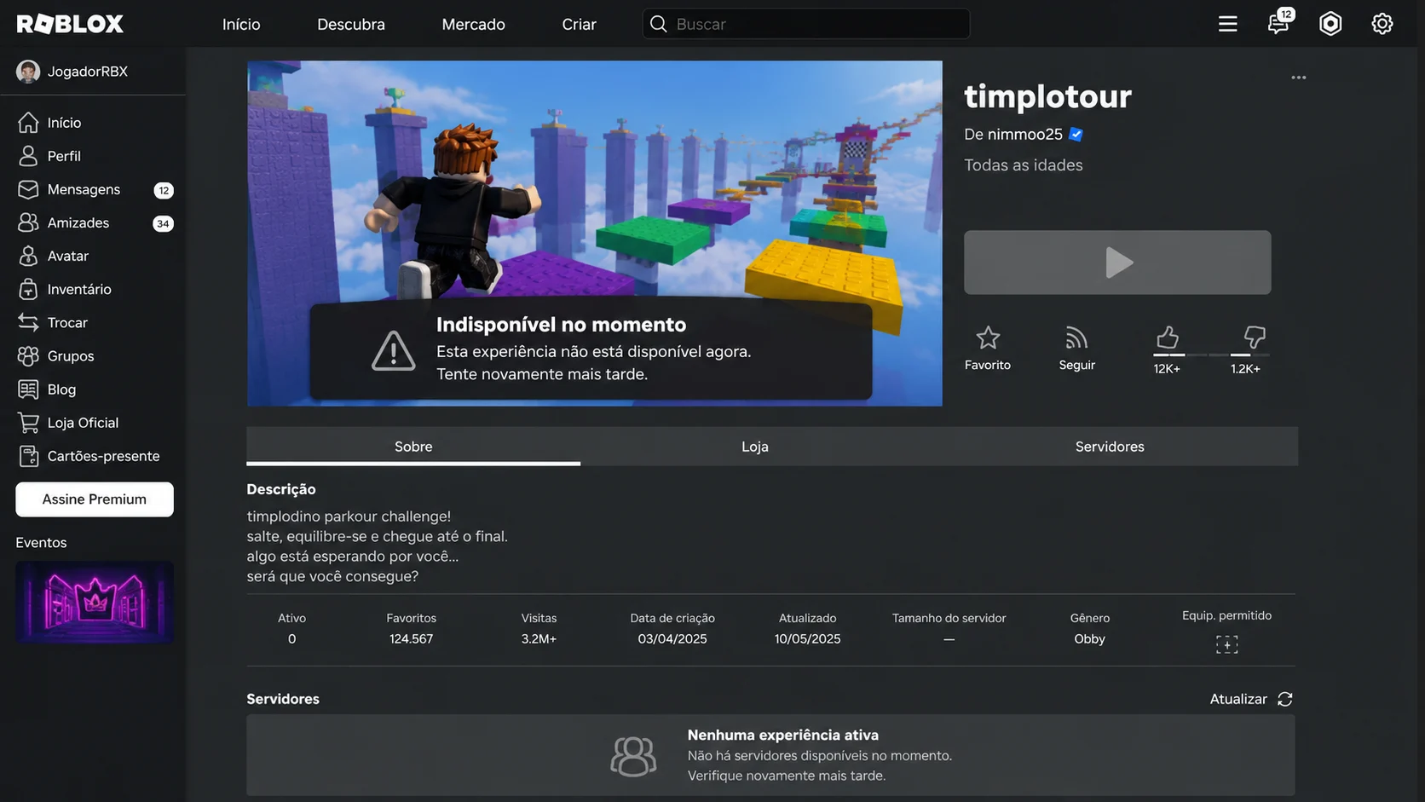Screen dimensions: 1425x802
Task: Click Visitas value 3.2M+
Action: tap(539, 639)
